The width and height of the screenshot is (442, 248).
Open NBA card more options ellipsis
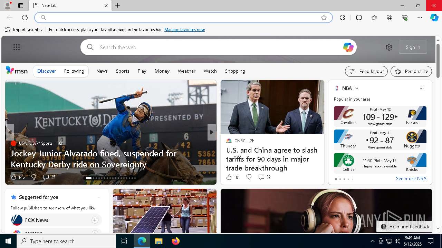tap(421, 88)
